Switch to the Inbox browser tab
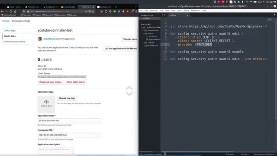Viewport: 277px width, 156px height. coord(14,7)
